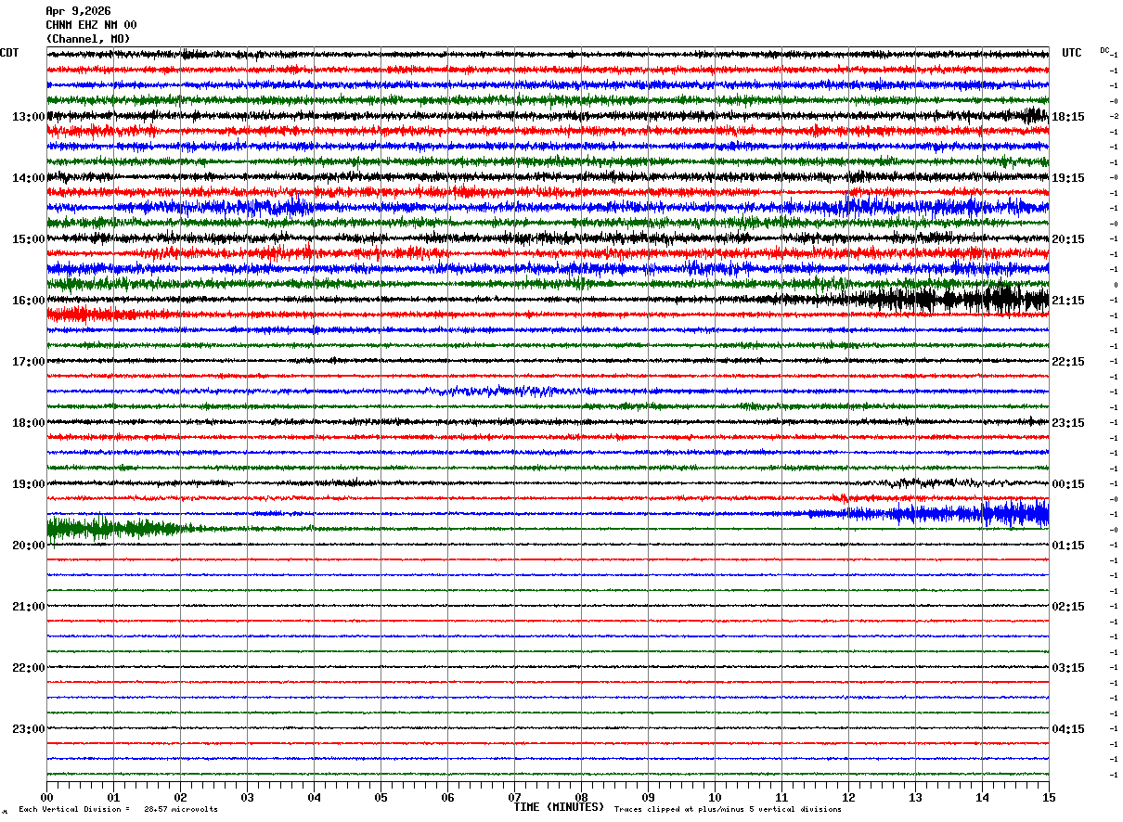Click minute tick label 12 on time axis
Image resolution: width=1123 pixels, height=822 pixels.
pos(848,797)
